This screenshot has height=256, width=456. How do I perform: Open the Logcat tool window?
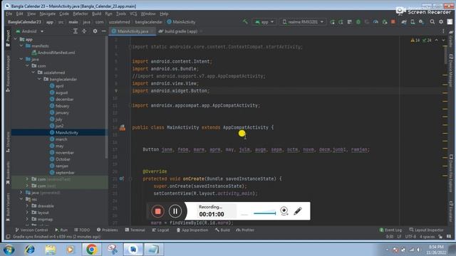pos(160,230)
